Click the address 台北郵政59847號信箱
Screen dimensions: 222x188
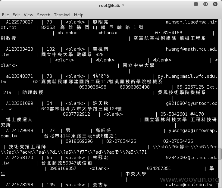(67, 163)
